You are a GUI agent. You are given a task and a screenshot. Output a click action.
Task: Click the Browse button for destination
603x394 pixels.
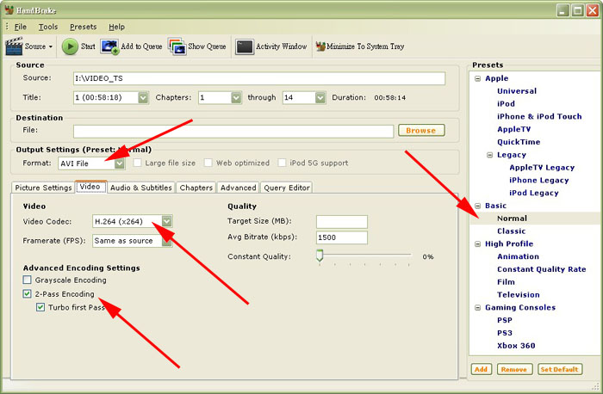click(420, 131)
